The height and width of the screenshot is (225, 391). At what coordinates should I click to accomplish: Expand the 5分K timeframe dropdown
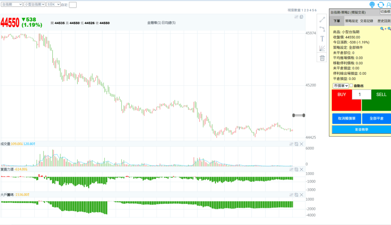(53, 4)
